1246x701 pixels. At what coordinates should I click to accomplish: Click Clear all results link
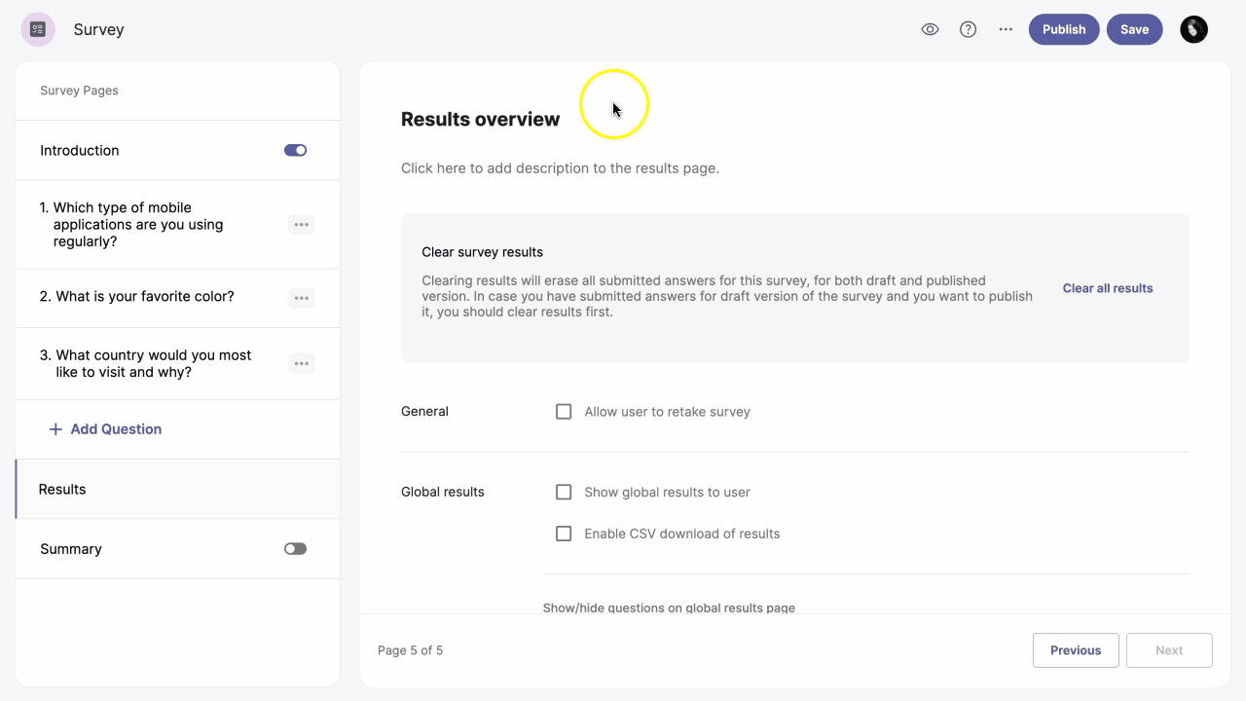[x=1107, y=288]
